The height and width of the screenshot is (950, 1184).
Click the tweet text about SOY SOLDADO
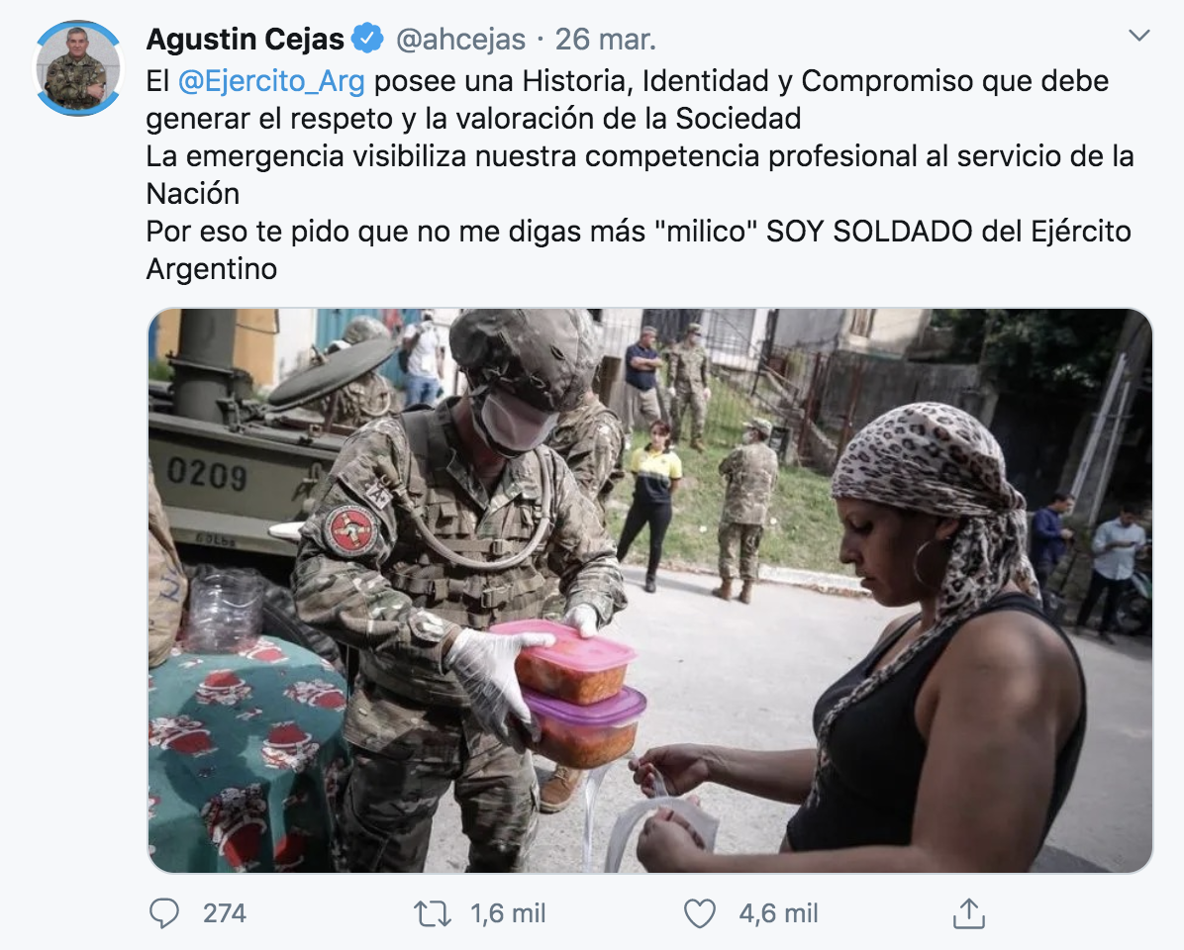639,249
